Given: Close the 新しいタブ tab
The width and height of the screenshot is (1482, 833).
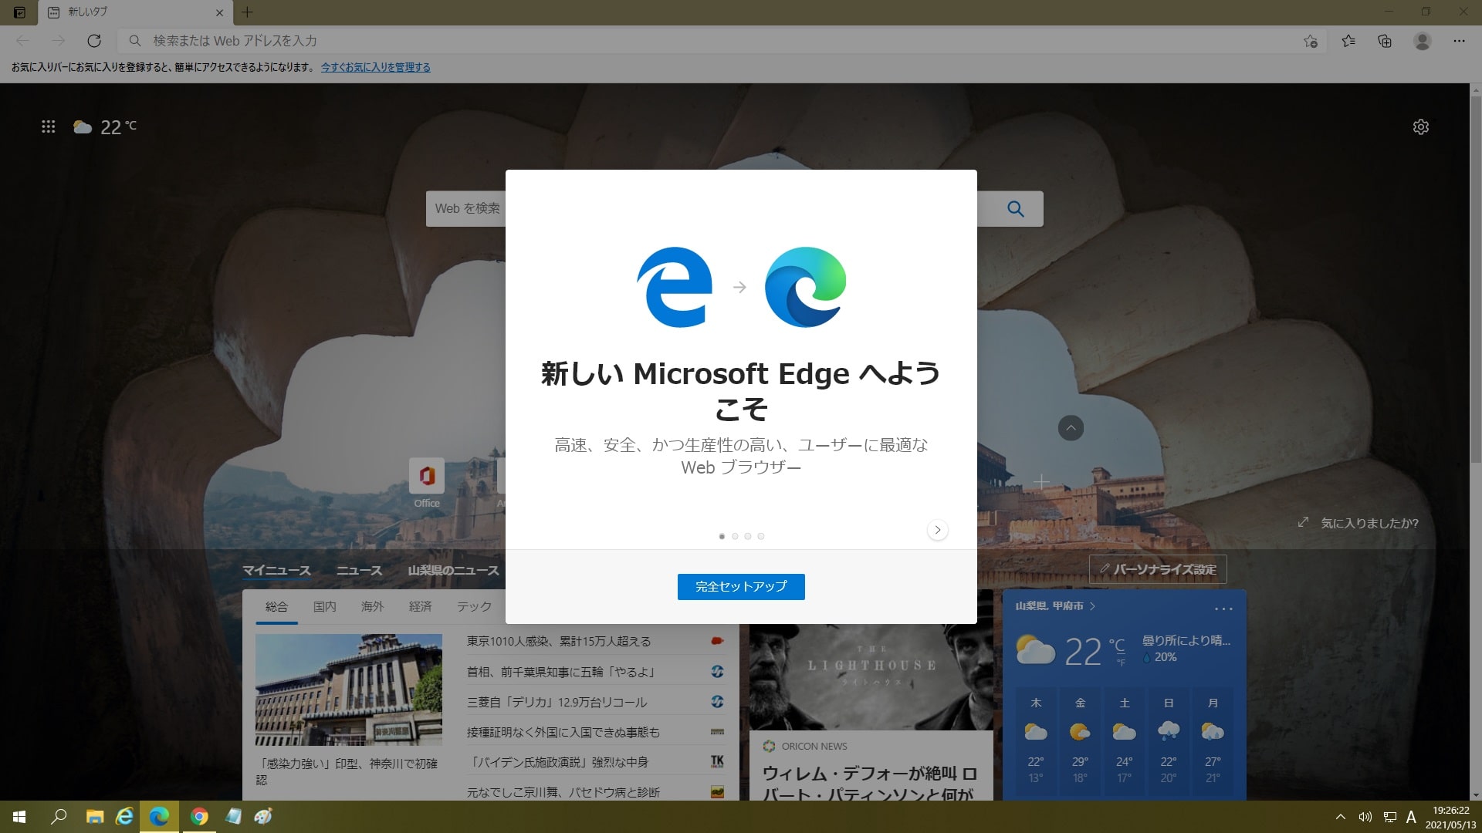Looking at the screenshot, I should coord(219,12).
